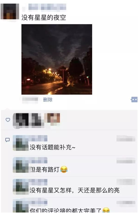Open the poster's avatar beside 没有星星的夜空
Viewport: 138px width, 213px height.
pyautogui.click(x=10, y=12)
